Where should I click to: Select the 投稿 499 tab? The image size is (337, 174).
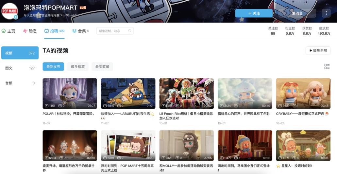[x=54, y=31]
